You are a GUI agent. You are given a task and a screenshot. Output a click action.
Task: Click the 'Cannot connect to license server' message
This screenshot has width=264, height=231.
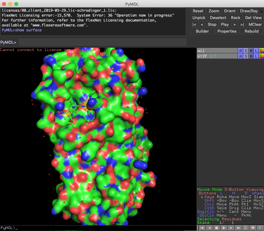(x=48, y=50)
